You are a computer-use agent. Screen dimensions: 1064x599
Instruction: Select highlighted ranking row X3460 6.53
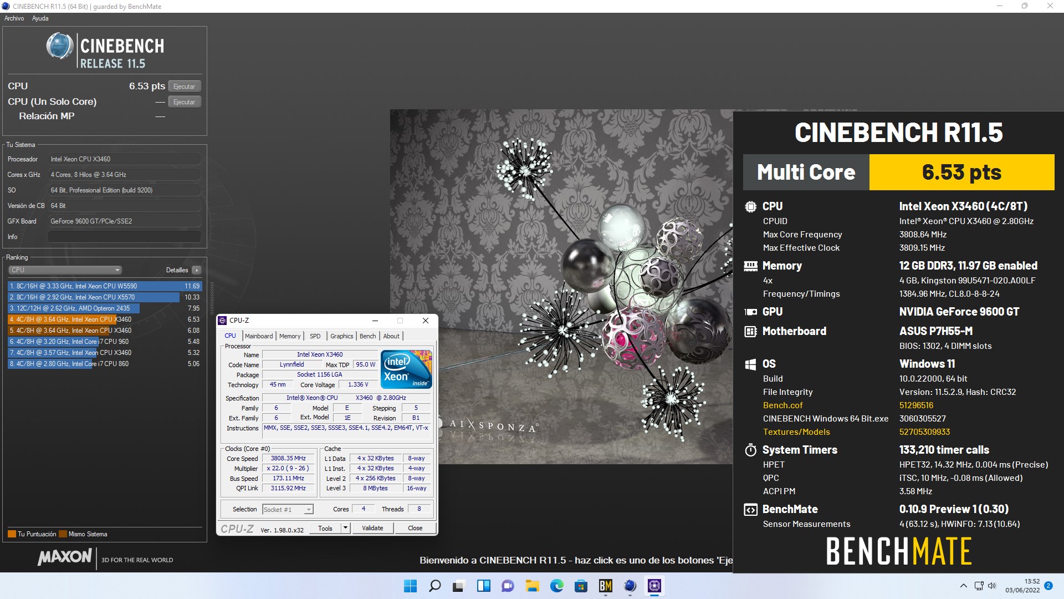tap(105, 319)
